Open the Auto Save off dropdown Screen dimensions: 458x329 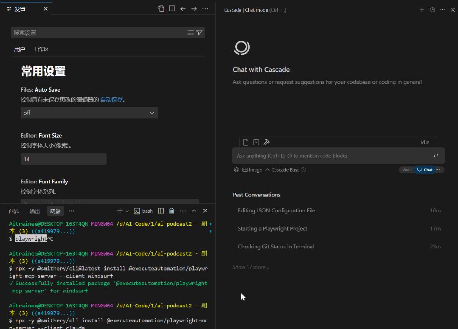tap(89, 113)
